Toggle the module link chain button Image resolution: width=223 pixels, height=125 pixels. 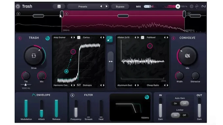(110, 39)
